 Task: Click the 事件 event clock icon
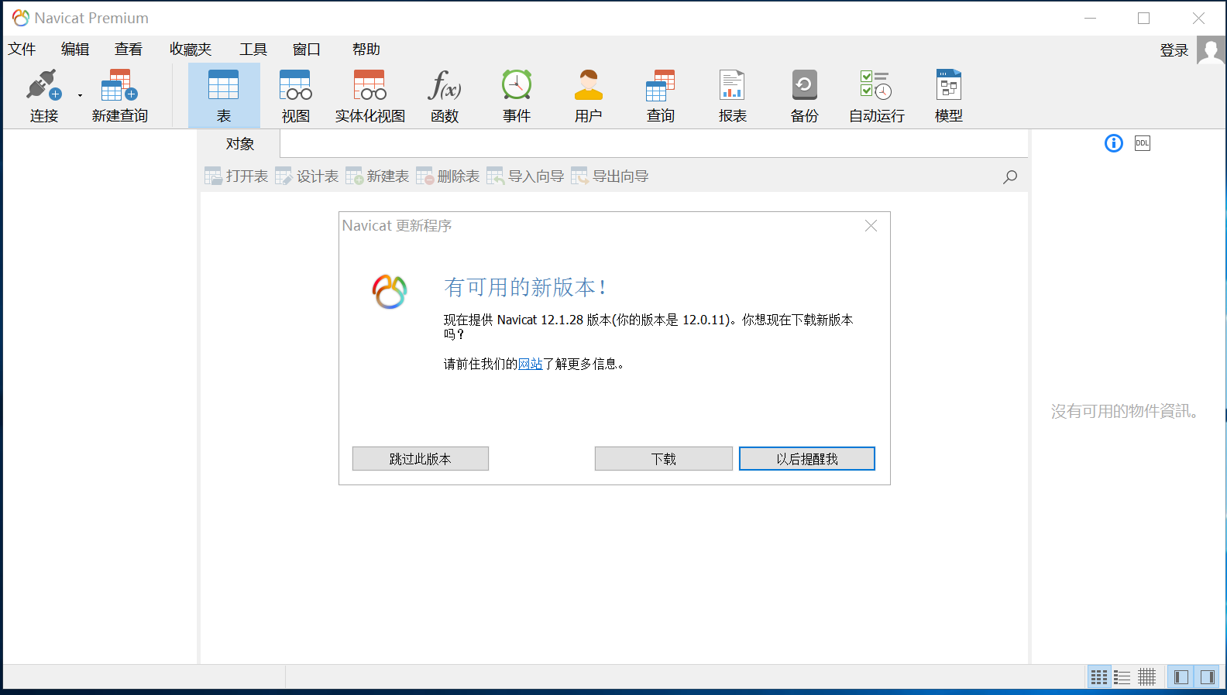tap(516, 85)
